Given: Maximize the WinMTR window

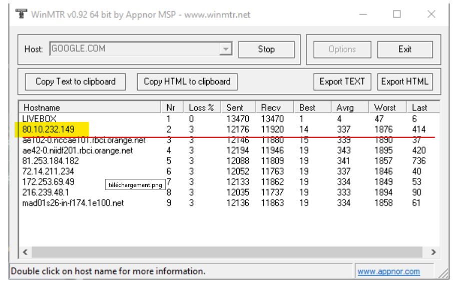Looking at the screenshot, I should pos(396,14).
